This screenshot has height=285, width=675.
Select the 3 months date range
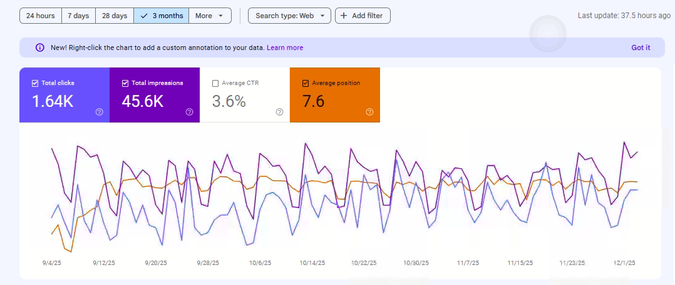(x=161, y=16)
